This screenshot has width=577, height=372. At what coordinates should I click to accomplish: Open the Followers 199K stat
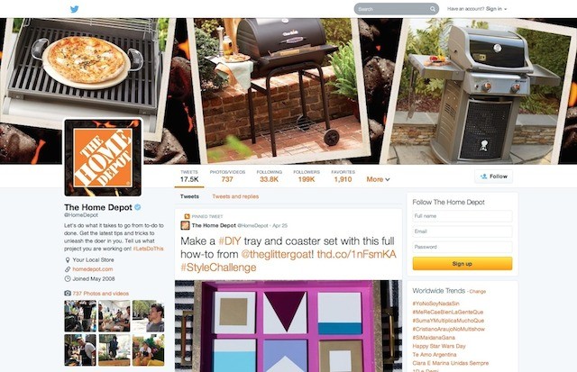[307, 177]
